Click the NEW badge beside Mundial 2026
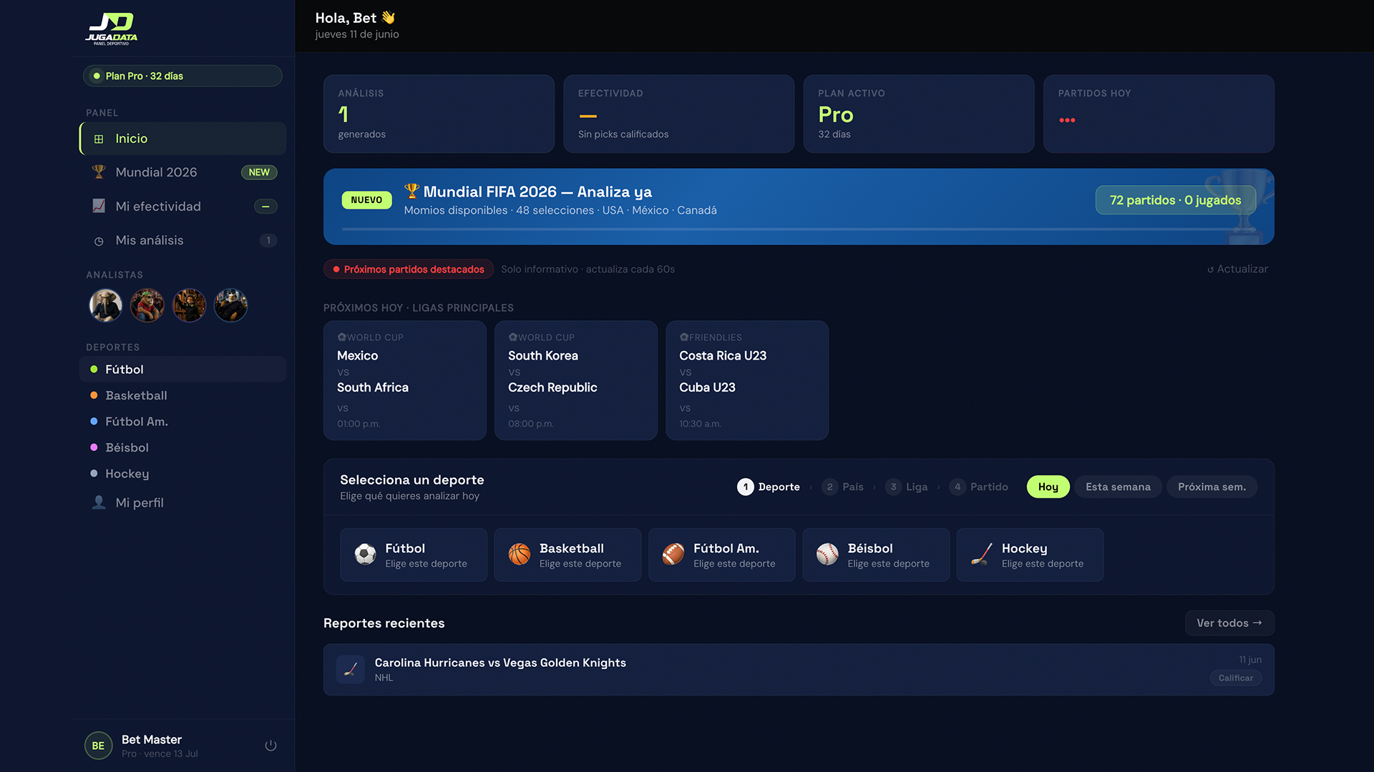Image resolution: width=1374 pixels, height=772 pixels. click(x=259, y=172)
